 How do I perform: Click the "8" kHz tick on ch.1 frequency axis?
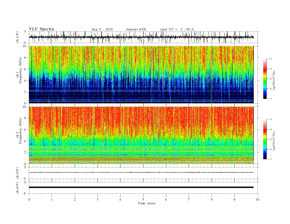coord(26,58)
